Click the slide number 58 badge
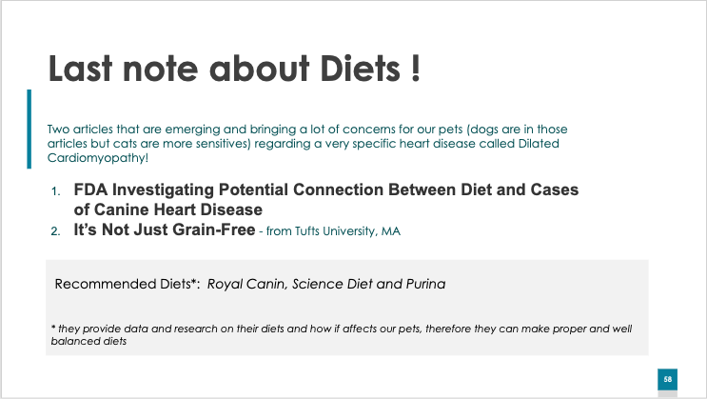Image resolution: width=707 pixels, height=399 pixels. 667,379
